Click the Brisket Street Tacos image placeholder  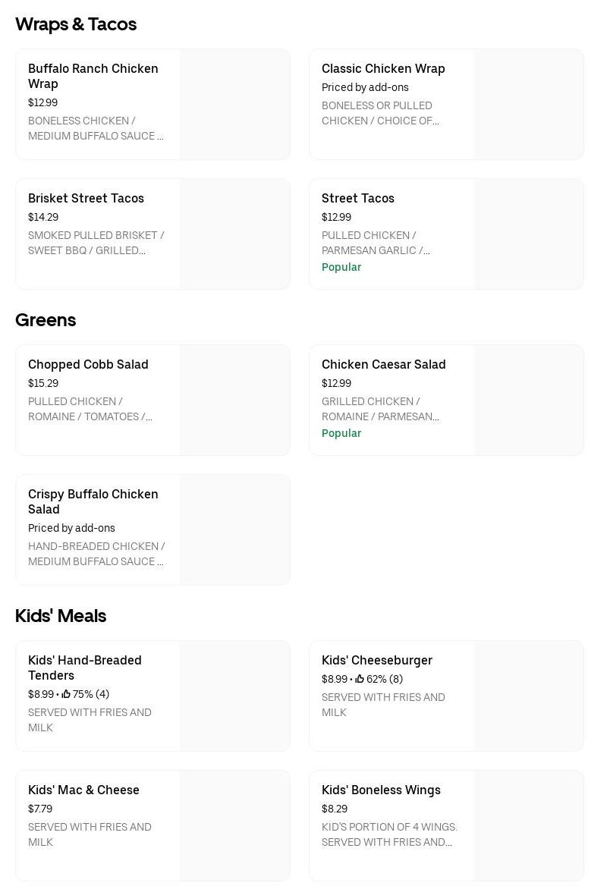234,234
